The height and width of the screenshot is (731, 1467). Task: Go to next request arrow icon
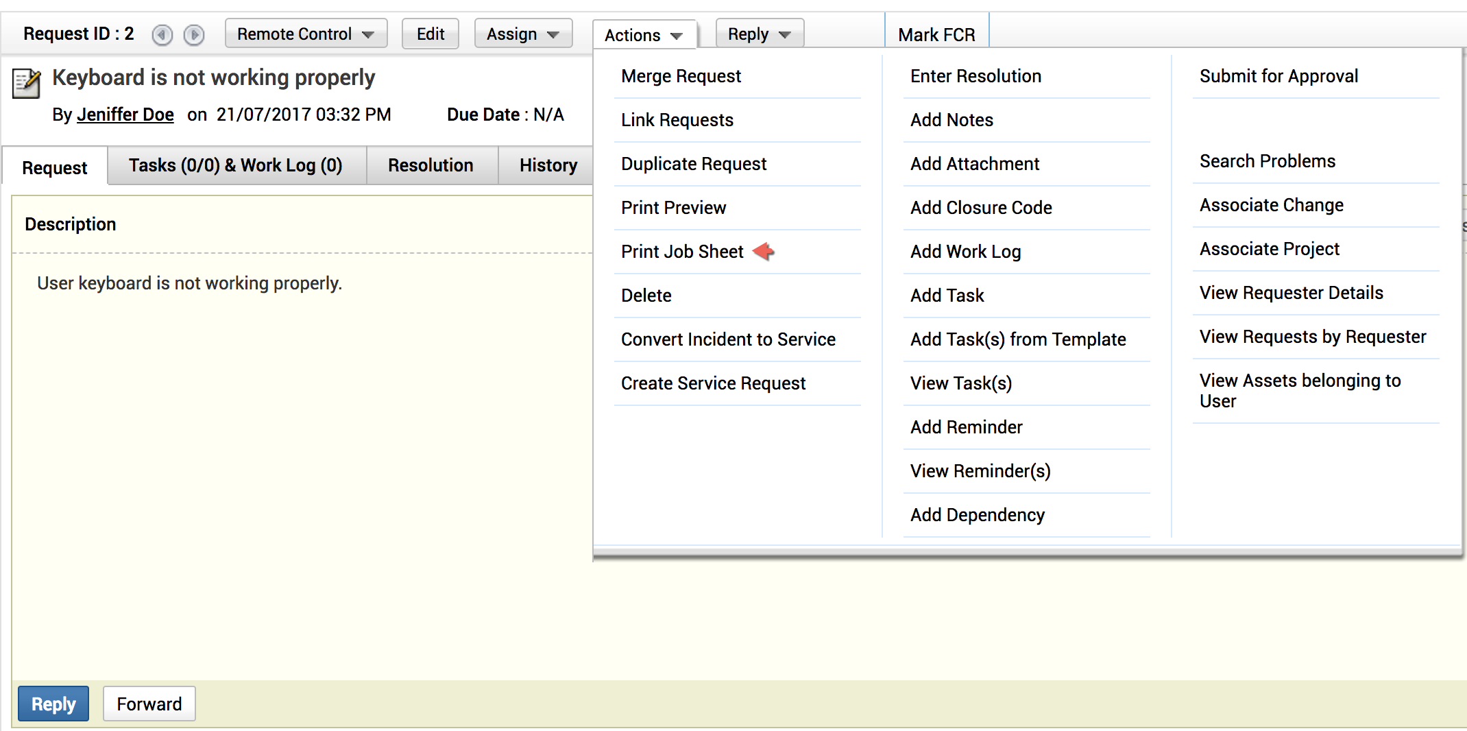[194, 34]
